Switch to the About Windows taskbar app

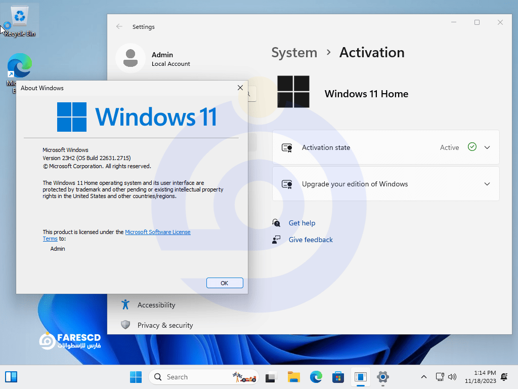click(360, 377)
